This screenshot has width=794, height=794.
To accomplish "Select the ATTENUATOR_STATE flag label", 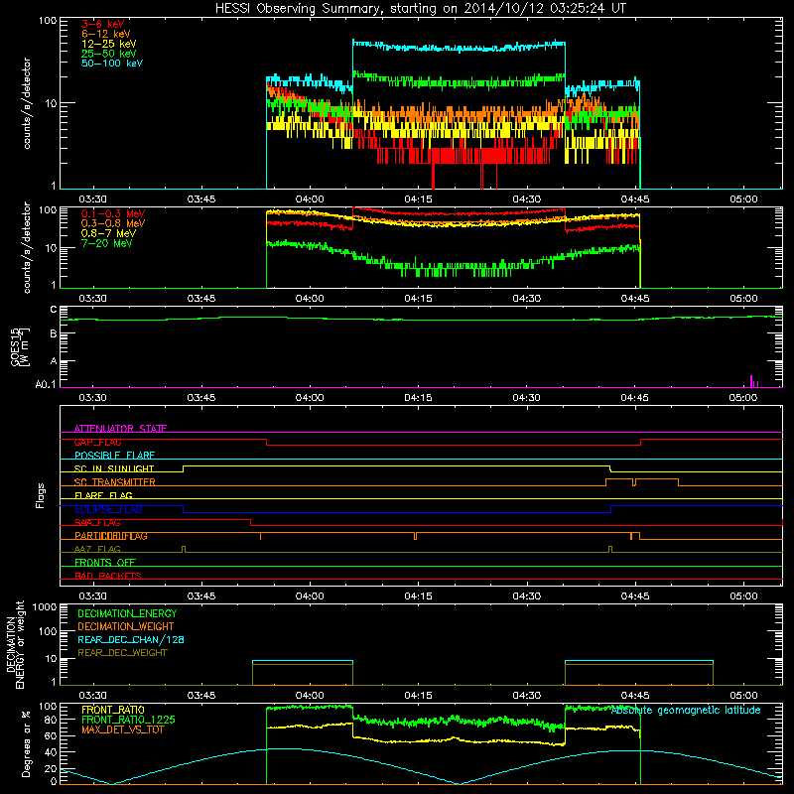I will (x=120, y=429).
